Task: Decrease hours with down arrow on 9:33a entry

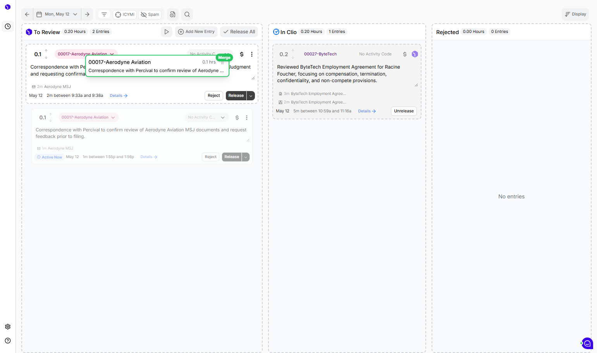Action: [46, 57]
